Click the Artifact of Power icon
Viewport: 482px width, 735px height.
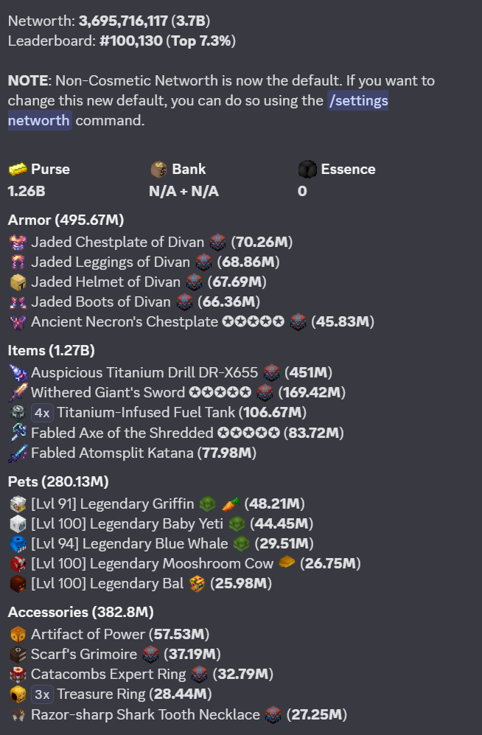click(18, 635)
